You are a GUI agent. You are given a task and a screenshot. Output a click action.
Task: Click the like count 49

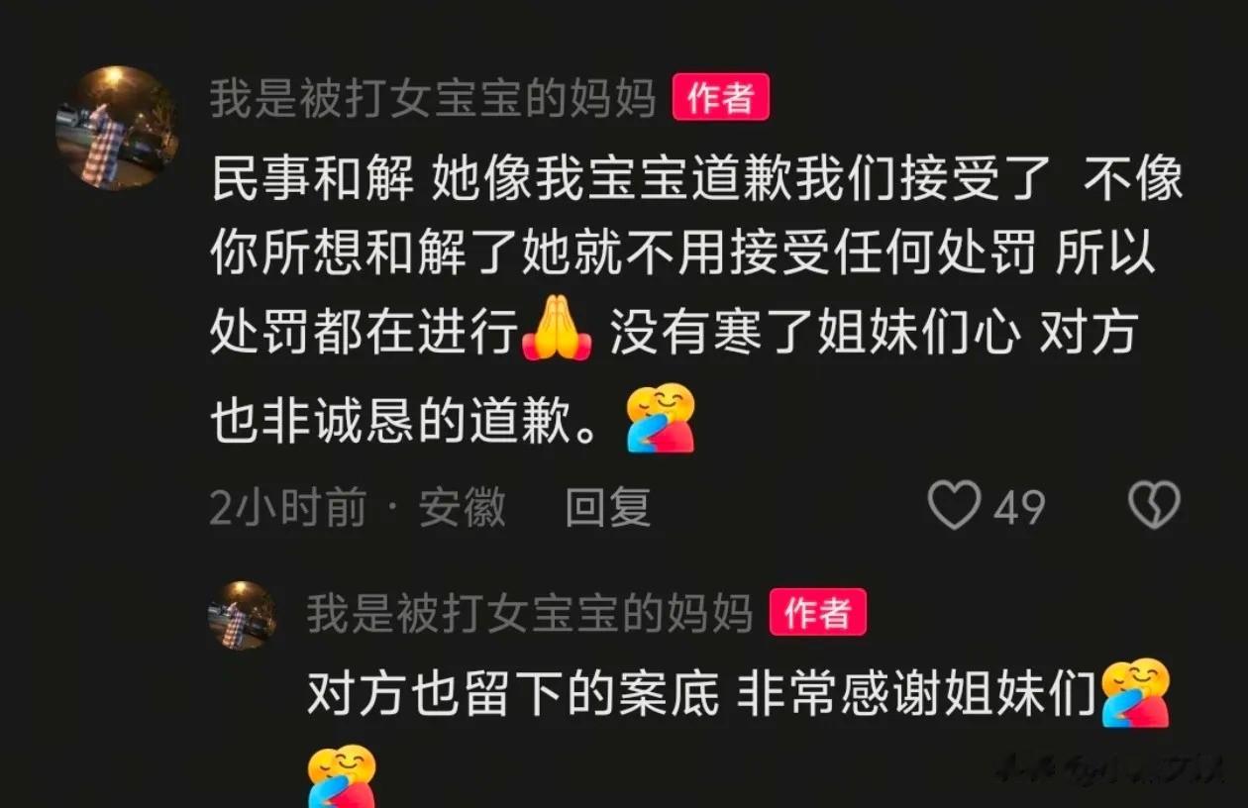point(1019,508)
